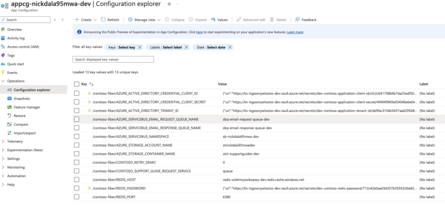Image resolution: width=445 pixels, height=213 pixels.
Task: Click the Search displayed key-values field
Action: (x=113, y=59)
